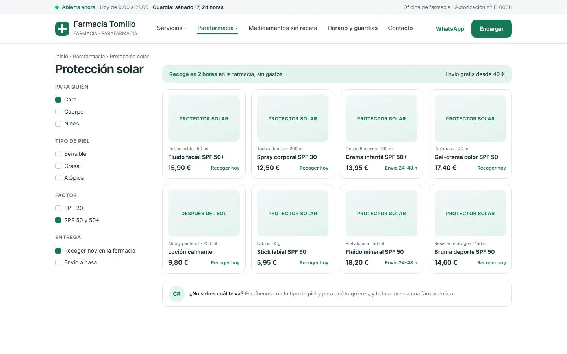Image resolution: width=567 pixels, height=354 pixels.
Task: Check the Niños filter checkbox
Action: click(58, 124)
